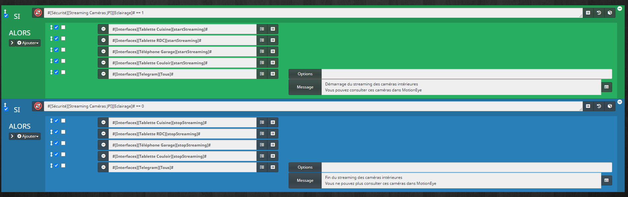Expand the arrow button in green ALORS block

coord(12,43)
